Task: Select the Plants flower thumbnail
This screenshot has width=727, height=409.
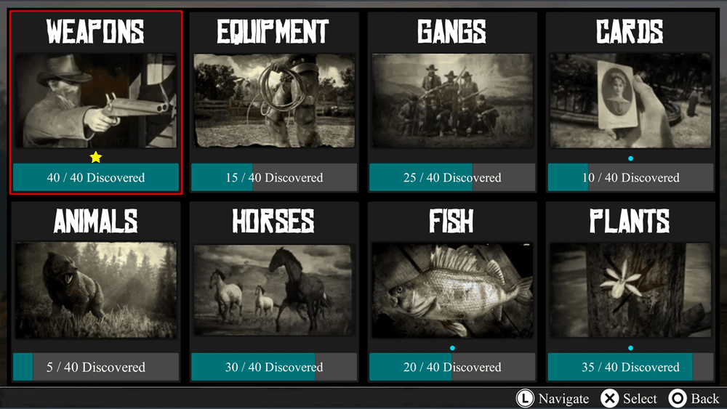Action: click(x=630, y=290)
